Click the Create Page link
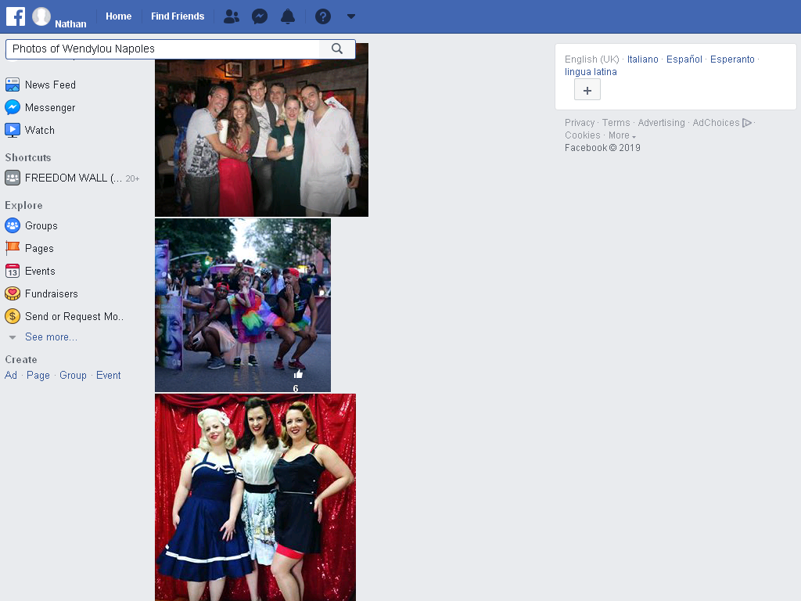The image size is (801, 601). pos(38,376)
